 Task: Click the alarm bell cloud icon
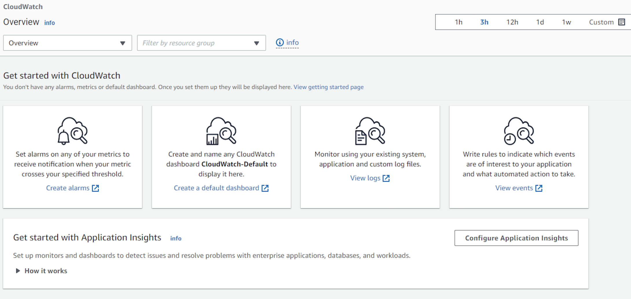pyautogui.click(x=72, y=131)
